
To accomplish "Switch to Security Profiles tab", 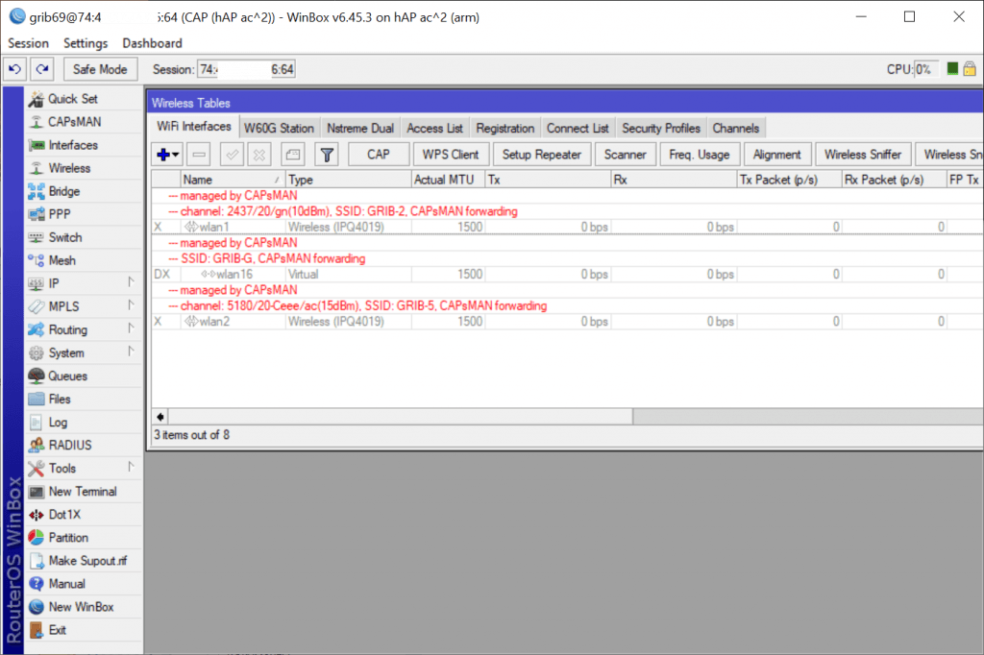I will click(x=660, y=129).
